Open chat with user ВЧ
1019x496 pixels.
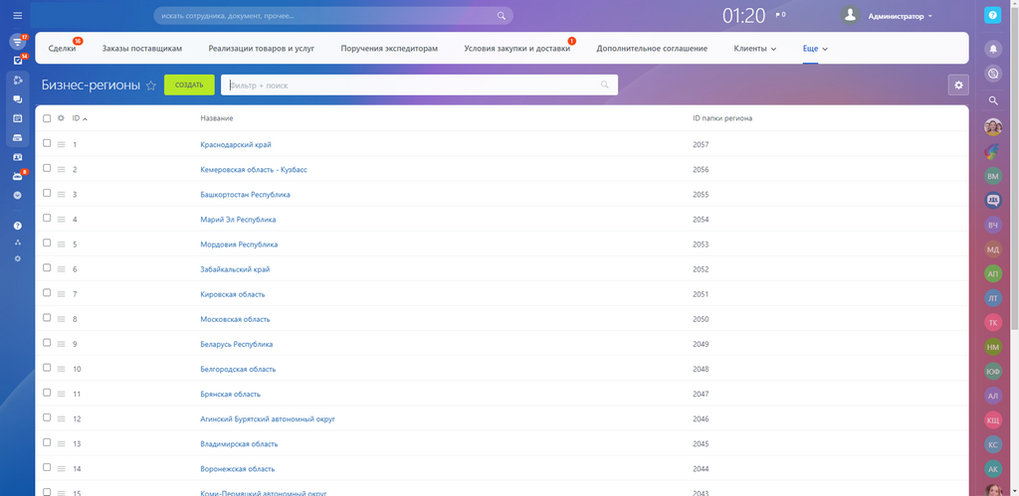click(x=993, y=225)
